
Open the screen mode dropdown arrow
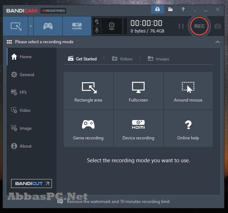point(31,26)
